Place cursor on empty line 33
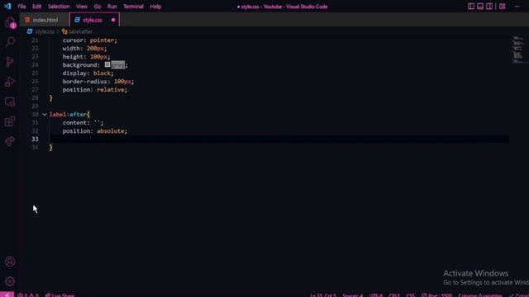 coord(279,139)
